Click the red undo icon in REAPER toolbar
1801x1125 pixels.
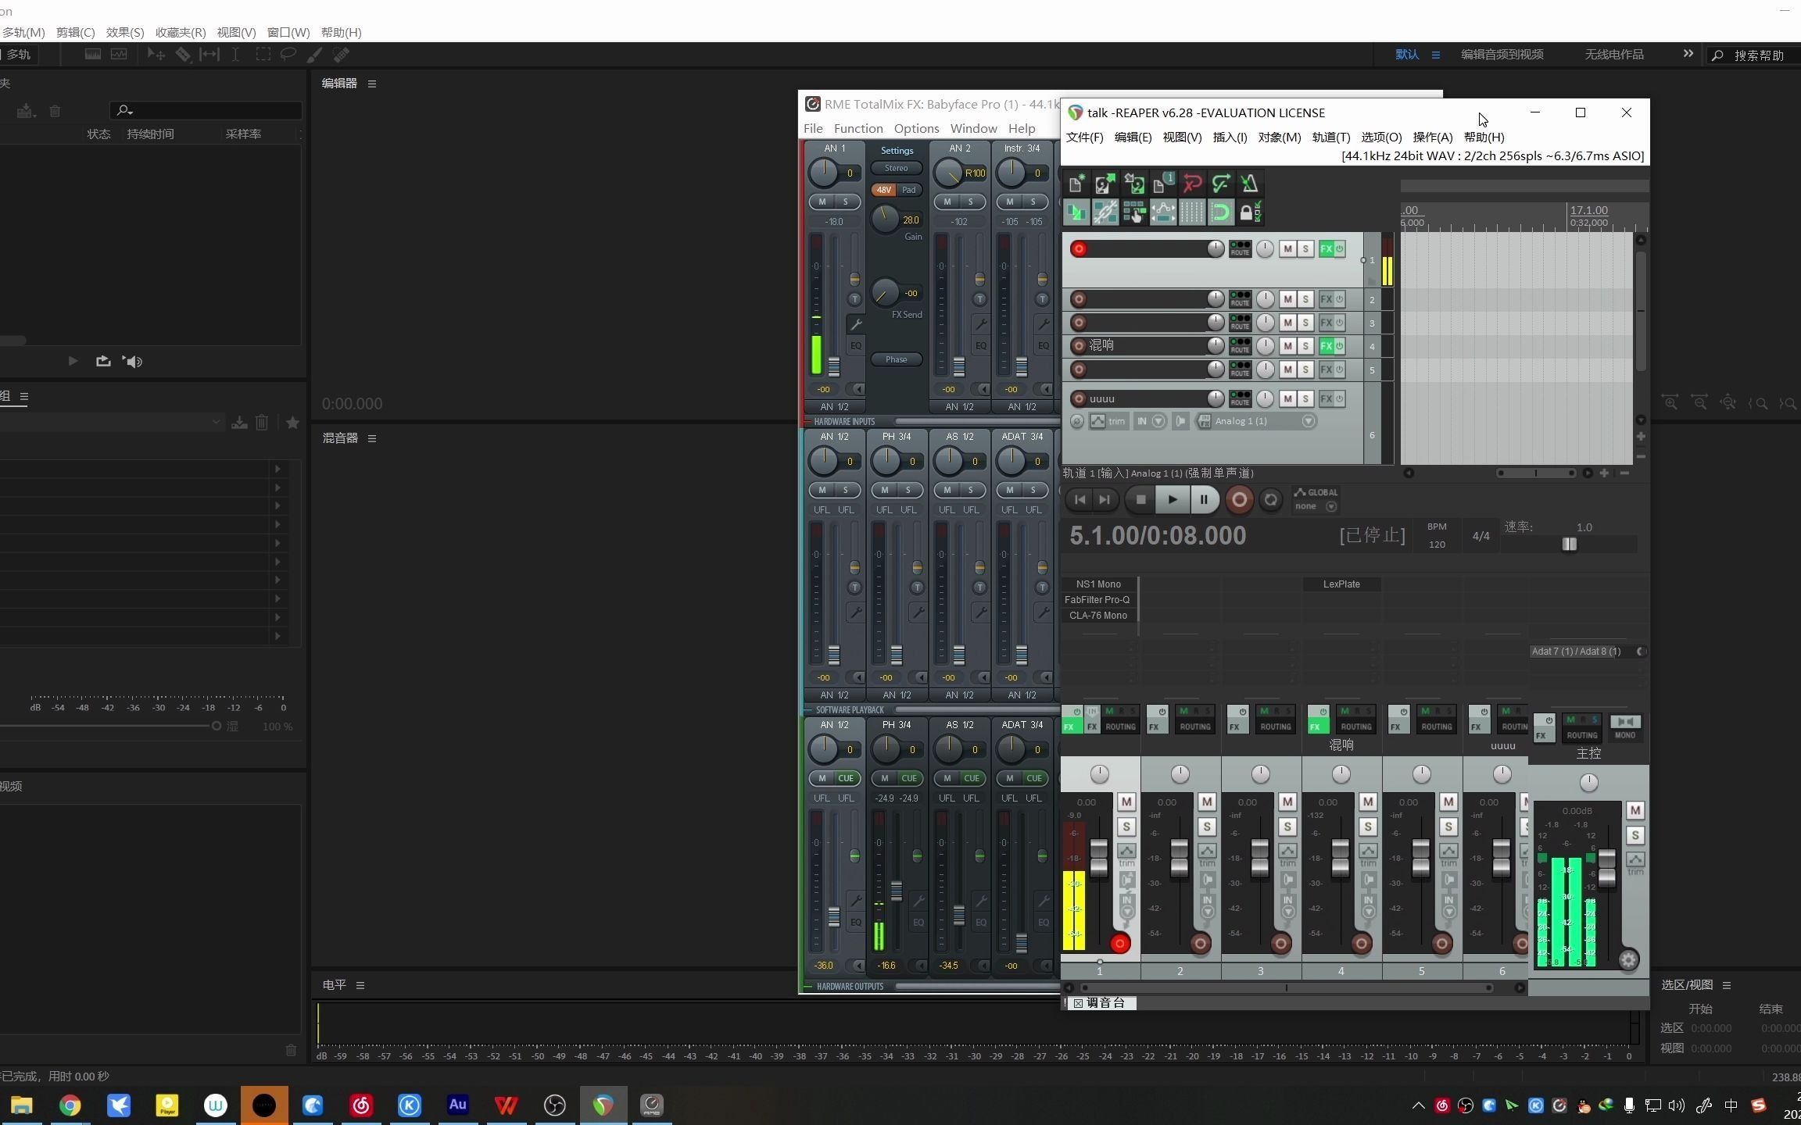(x=1192, y=184)
